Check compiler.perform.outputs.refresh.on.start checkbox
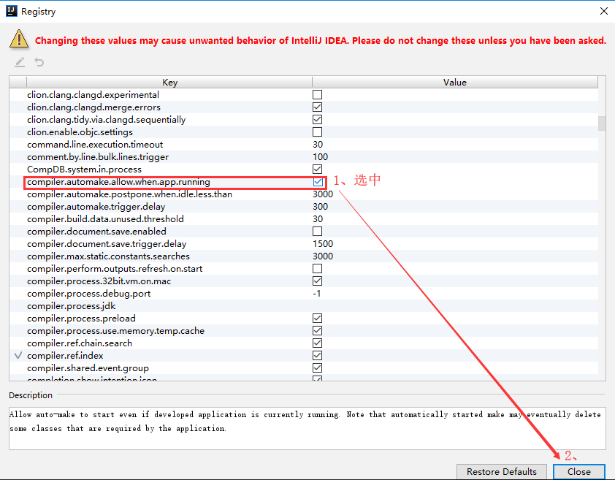 click(x=317, y=268)
